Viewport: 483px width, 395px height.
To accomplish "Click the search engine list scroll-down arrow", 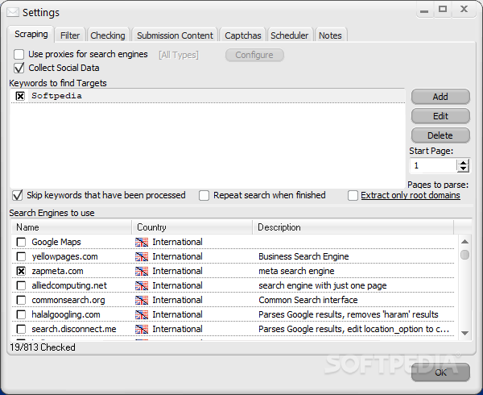I will pos(464,333).
